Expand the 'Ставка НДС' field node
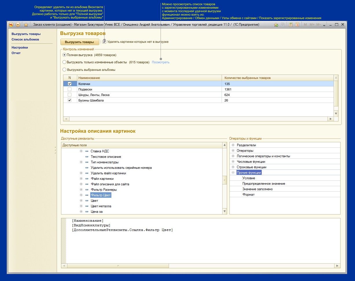 81,151
